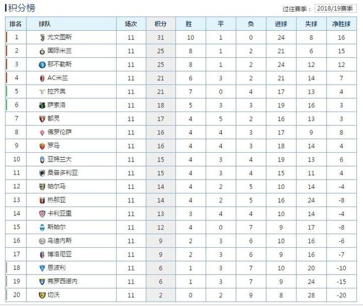The width and height of the screenshot is (363, 306).
Task: Select the 弗罗西诺内 team name
Action: [63, 282]
